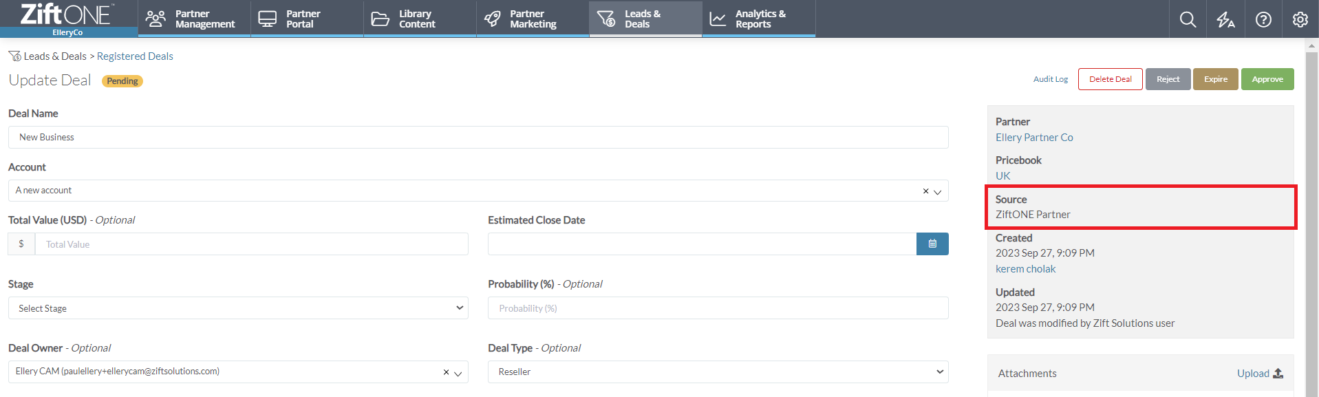1319x397 pixels.
Task: Click the Reject button
Action: 1168,79
